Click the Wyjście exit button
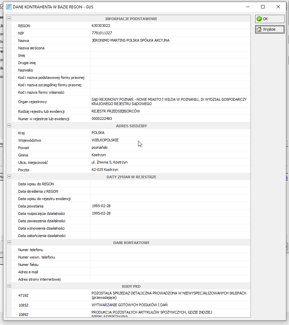Screen dimensions: 289x325 (x=270, y=29)
